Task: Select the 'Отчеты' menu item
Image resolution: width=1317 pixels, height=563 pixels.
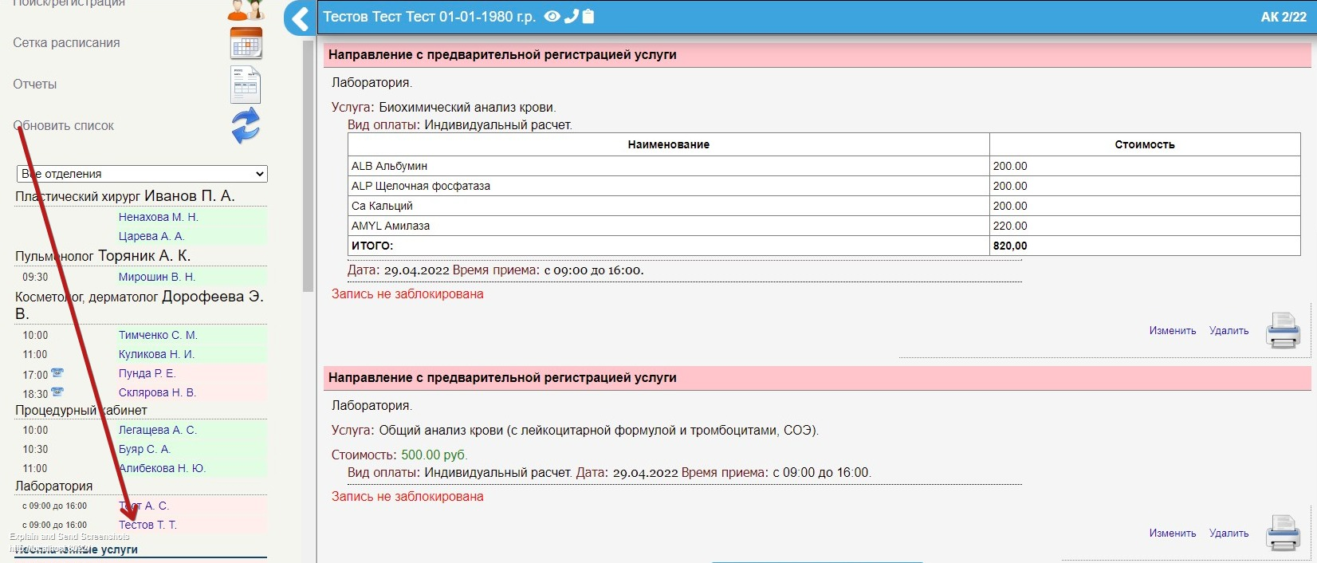Action: point(35,85)
